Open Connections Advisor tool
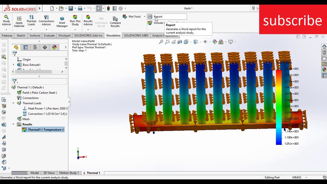This screenshot has width=327, height=184. (x=46, y=20)
